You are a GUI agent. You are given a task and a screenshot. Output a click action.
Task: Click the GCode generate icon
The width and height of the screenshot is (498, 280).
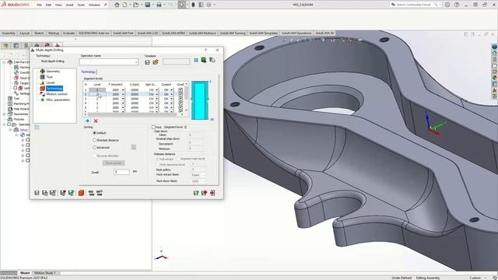point(91,193)
